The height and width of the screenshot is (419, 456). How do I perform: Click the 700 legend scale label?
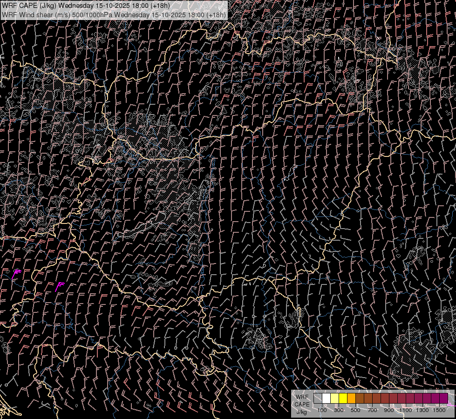pos(372,410)
